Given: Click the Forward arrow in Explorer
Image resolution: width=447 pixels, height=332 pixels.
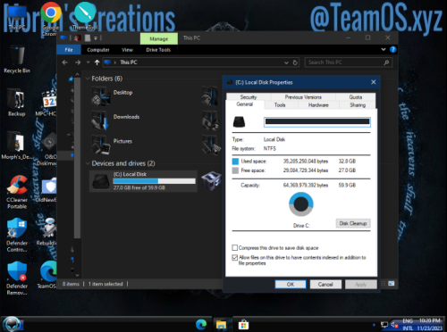Looking at the screenshot, I should (x=78, y=62).
